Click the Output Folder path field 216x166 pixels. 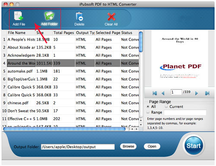[x=78, y=147]
